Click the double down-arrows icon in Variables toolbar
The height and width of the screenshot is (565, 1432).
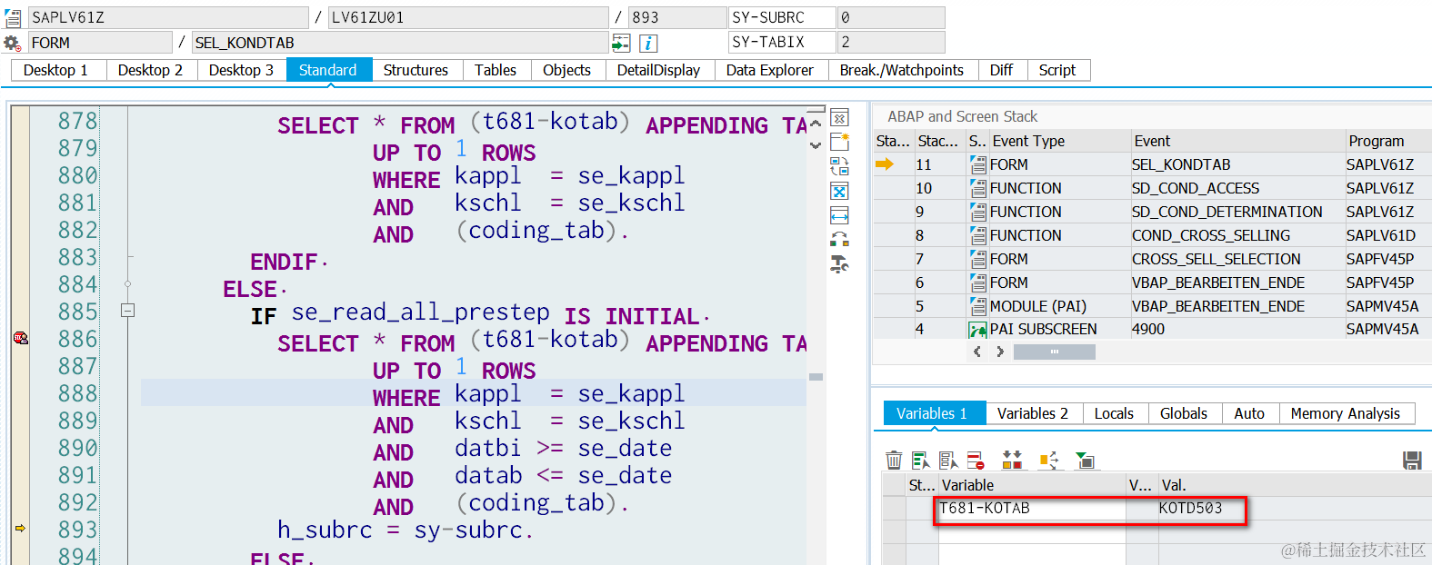pos(1012,461)
